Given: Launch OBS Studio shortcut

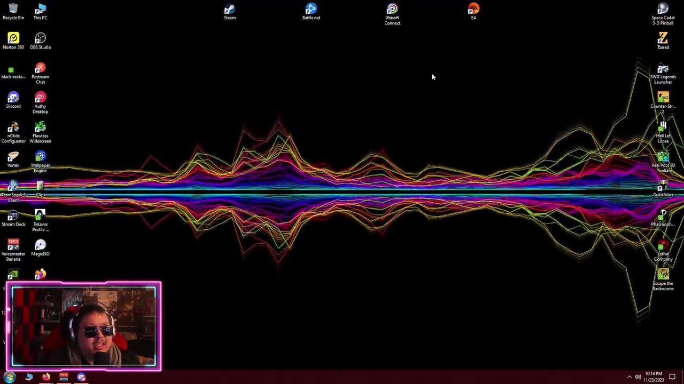Looking at the screenshot, I should tap(40, 41).
